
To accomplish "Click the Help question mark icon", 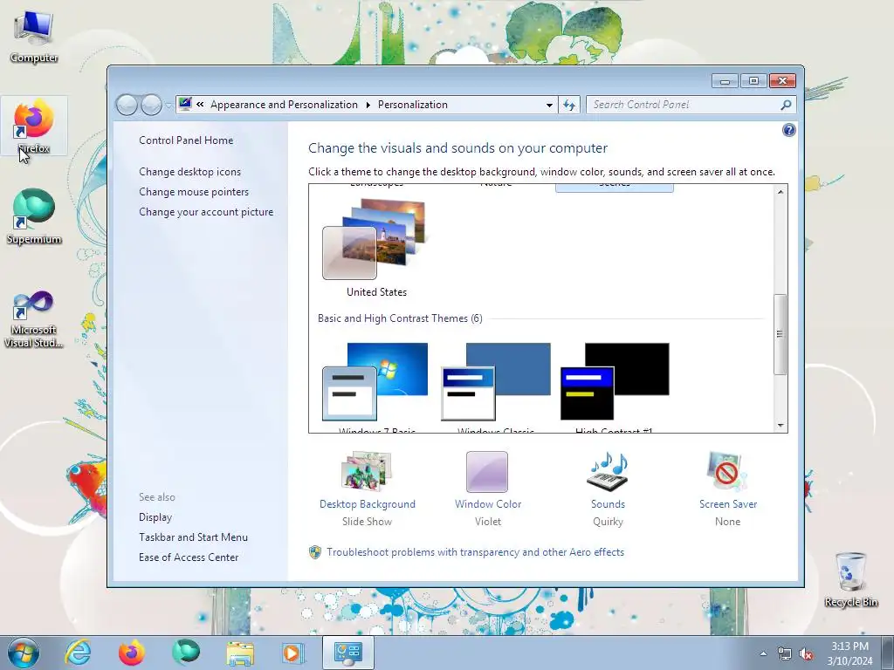I will (x=788, y=131).
